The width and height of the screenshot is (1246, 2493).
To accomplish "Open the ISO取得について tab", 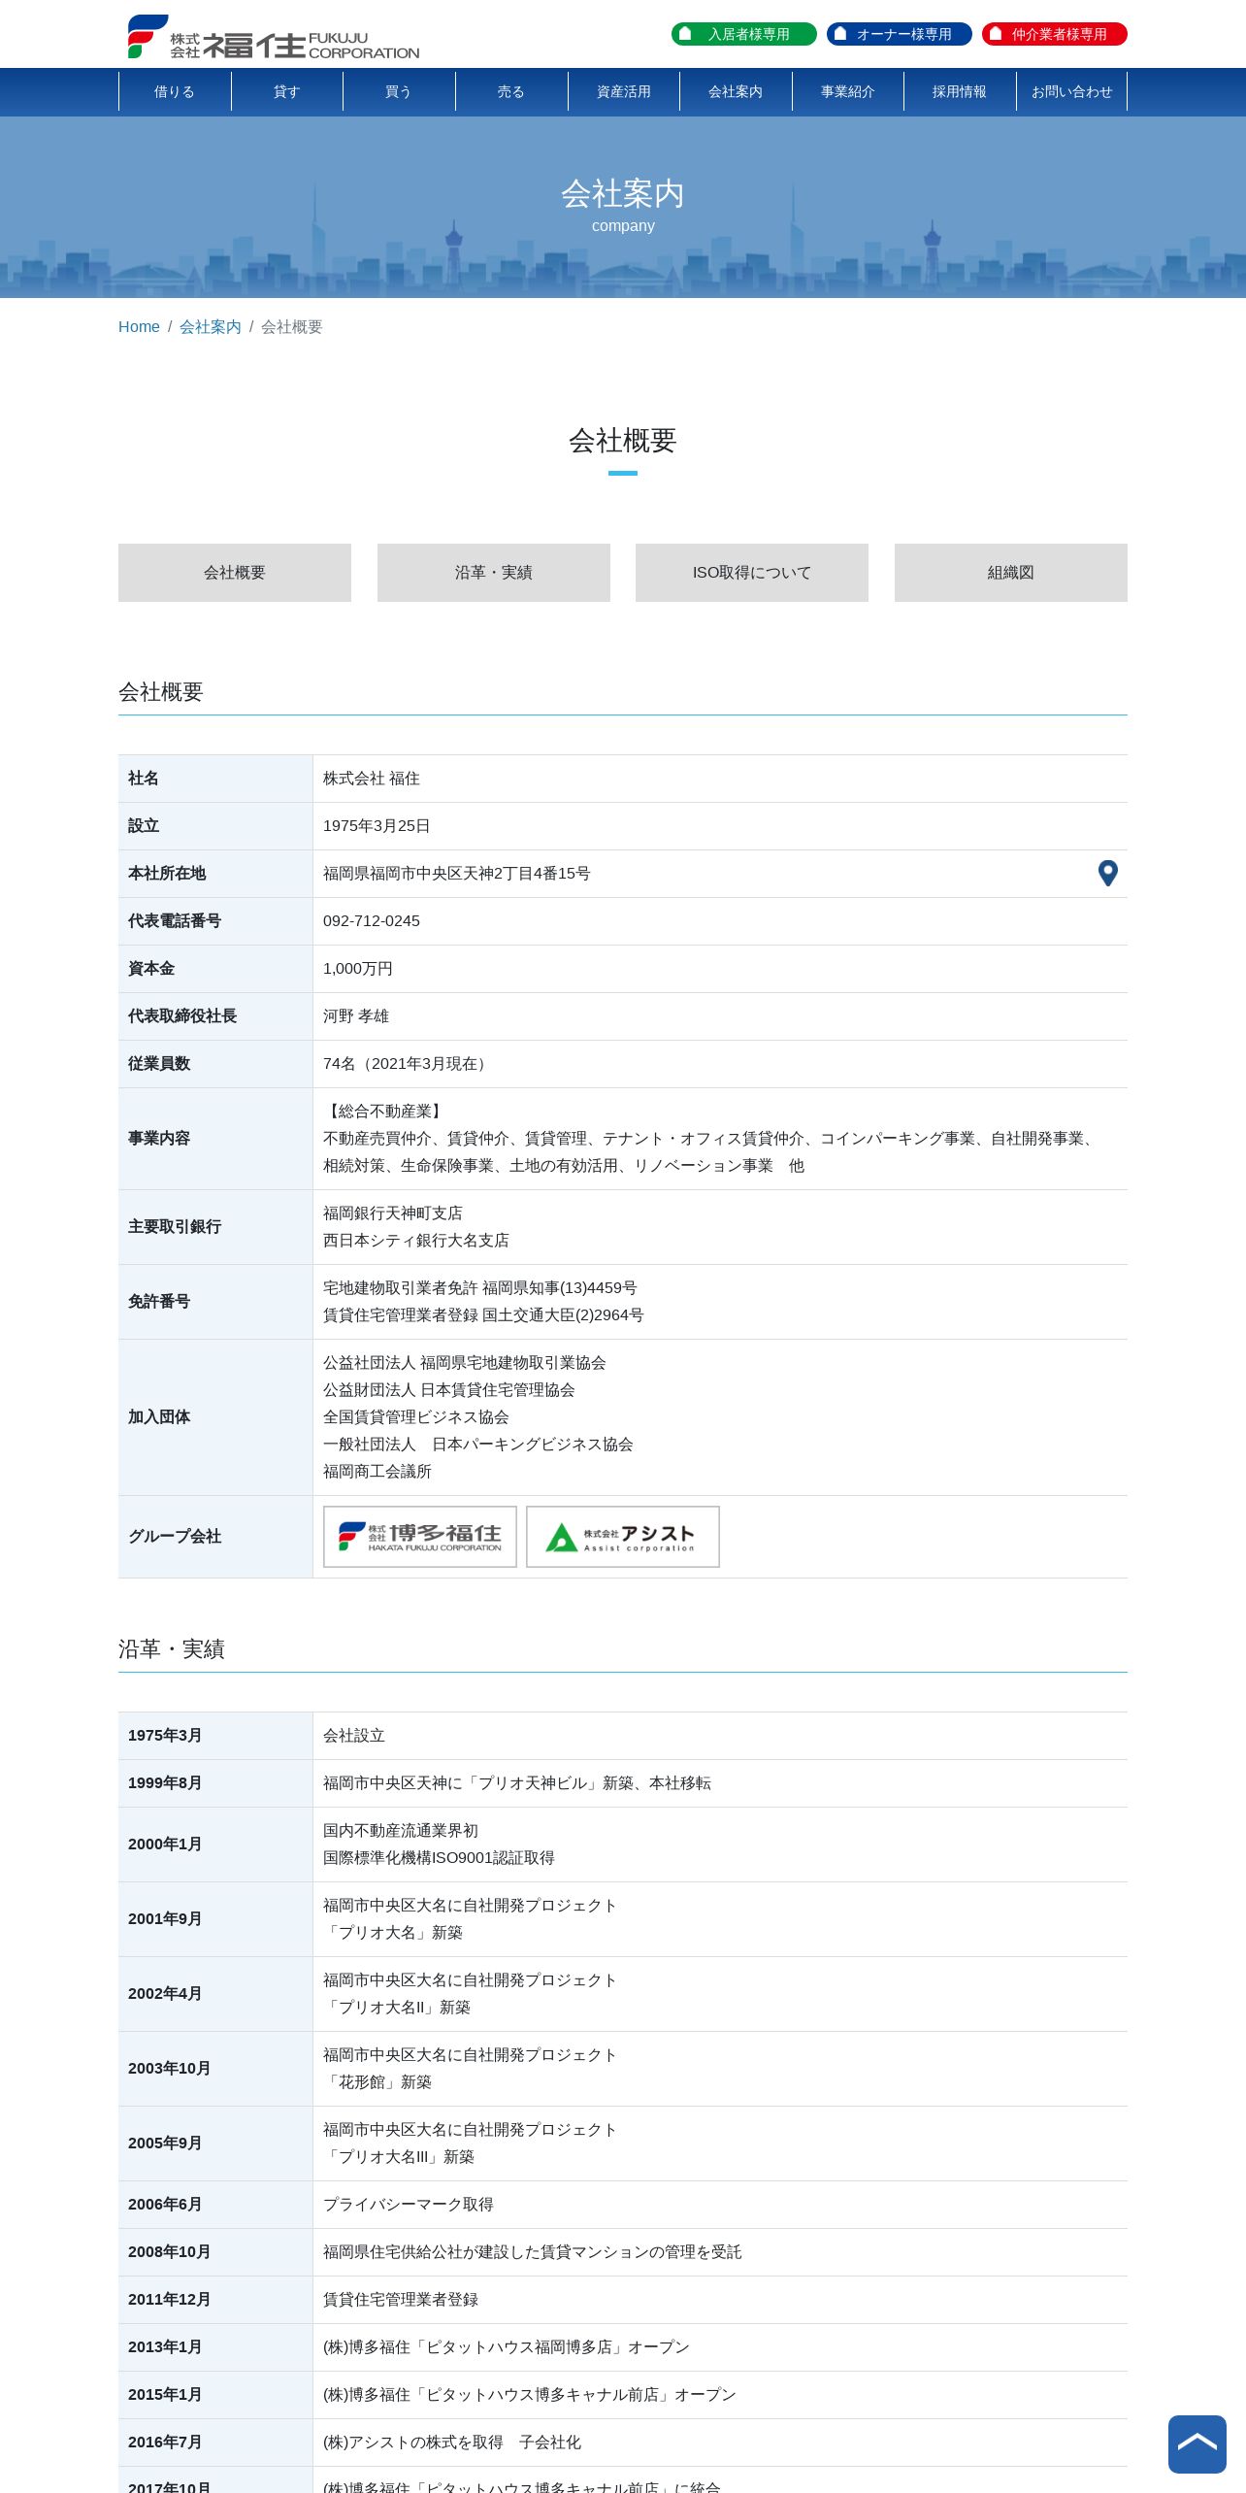I will pos(752,573).
